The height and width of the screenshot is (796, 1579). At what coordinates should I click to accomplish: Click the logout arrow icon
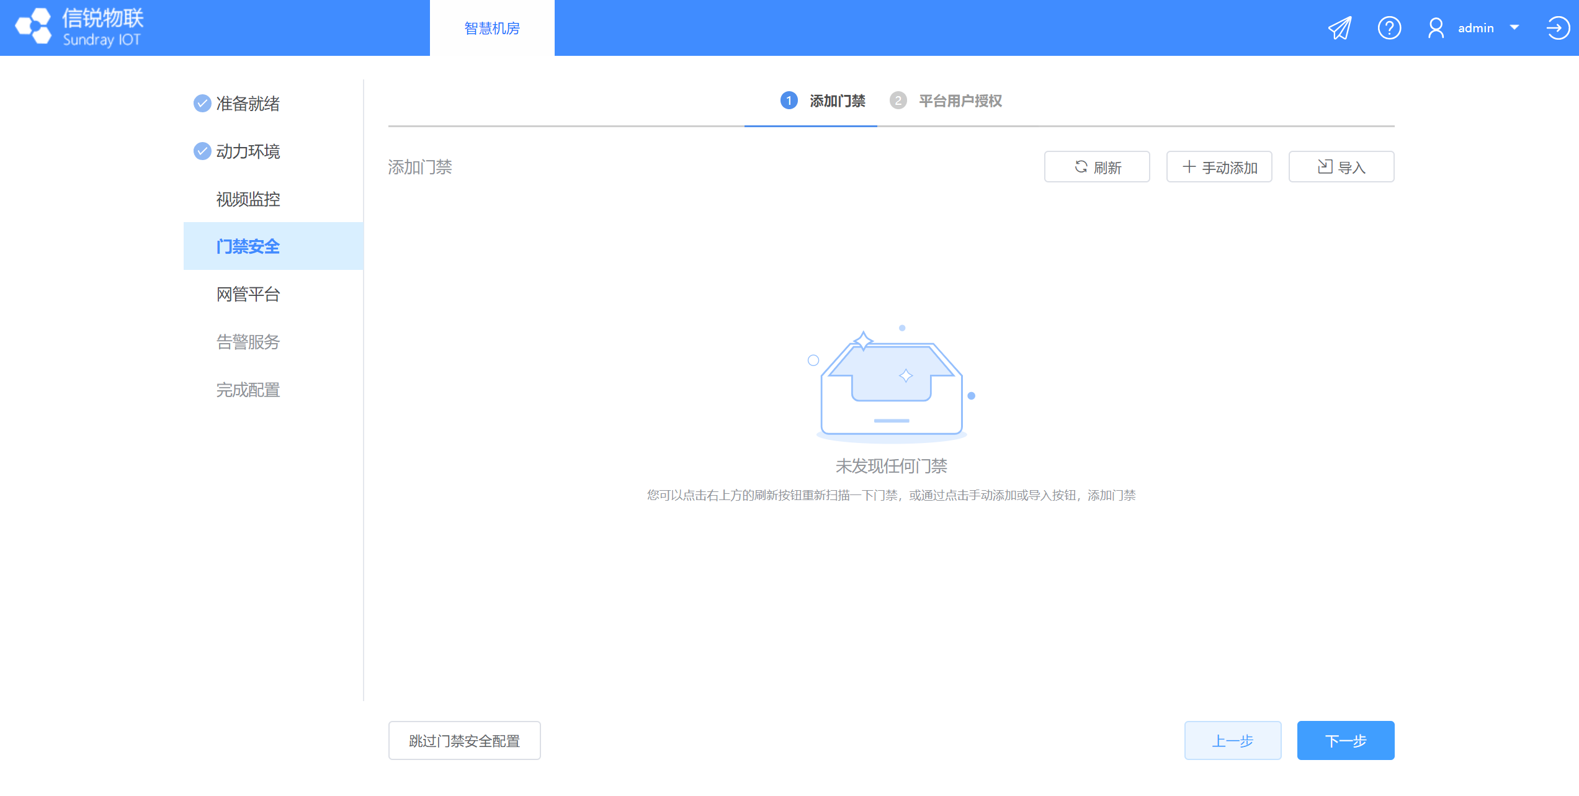(1557, 28)
